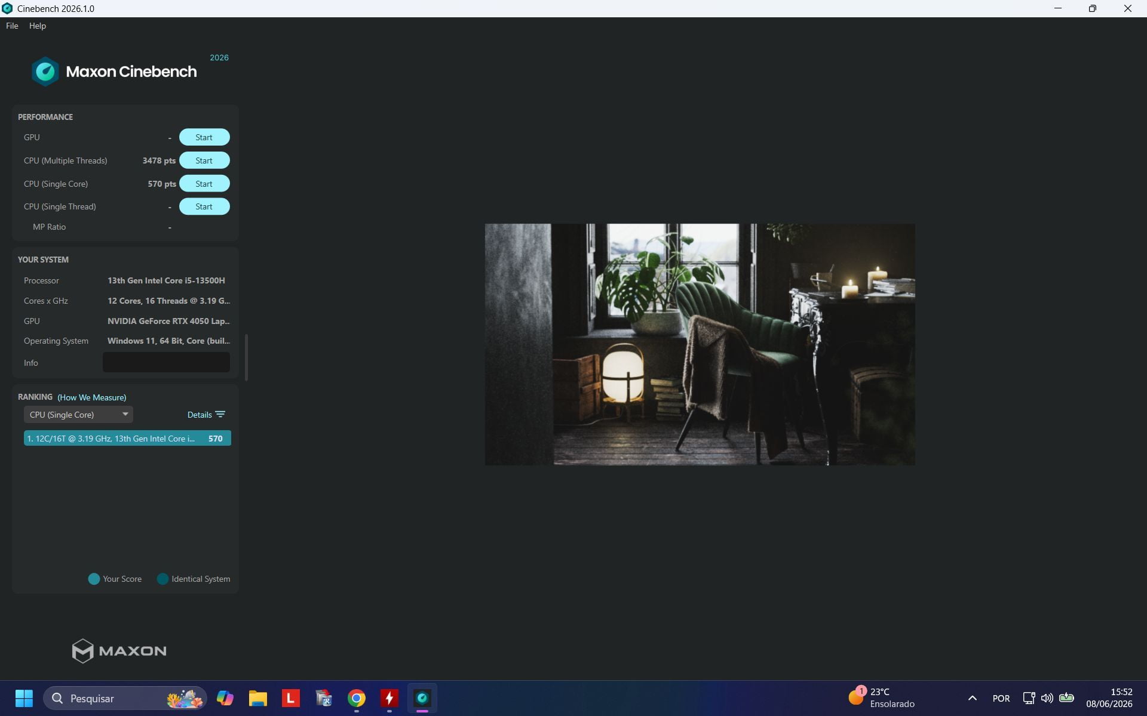The width and height of the screenshot is (1147, 716).
Task: Click the POR language indicator
Action: click(x=1001, y=698)
